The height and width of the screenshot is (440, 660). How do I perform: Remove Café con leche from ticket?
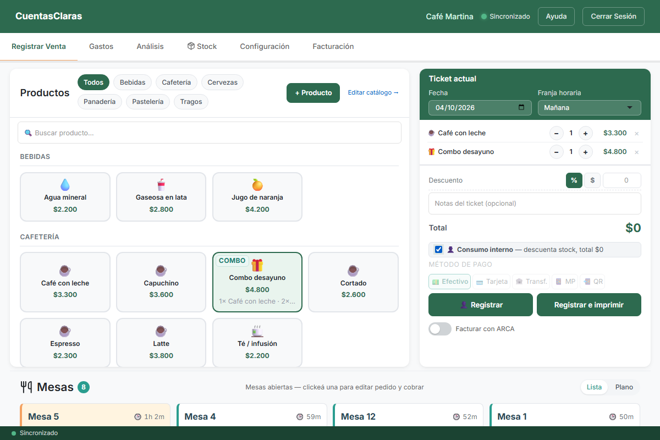pos(637,133)
